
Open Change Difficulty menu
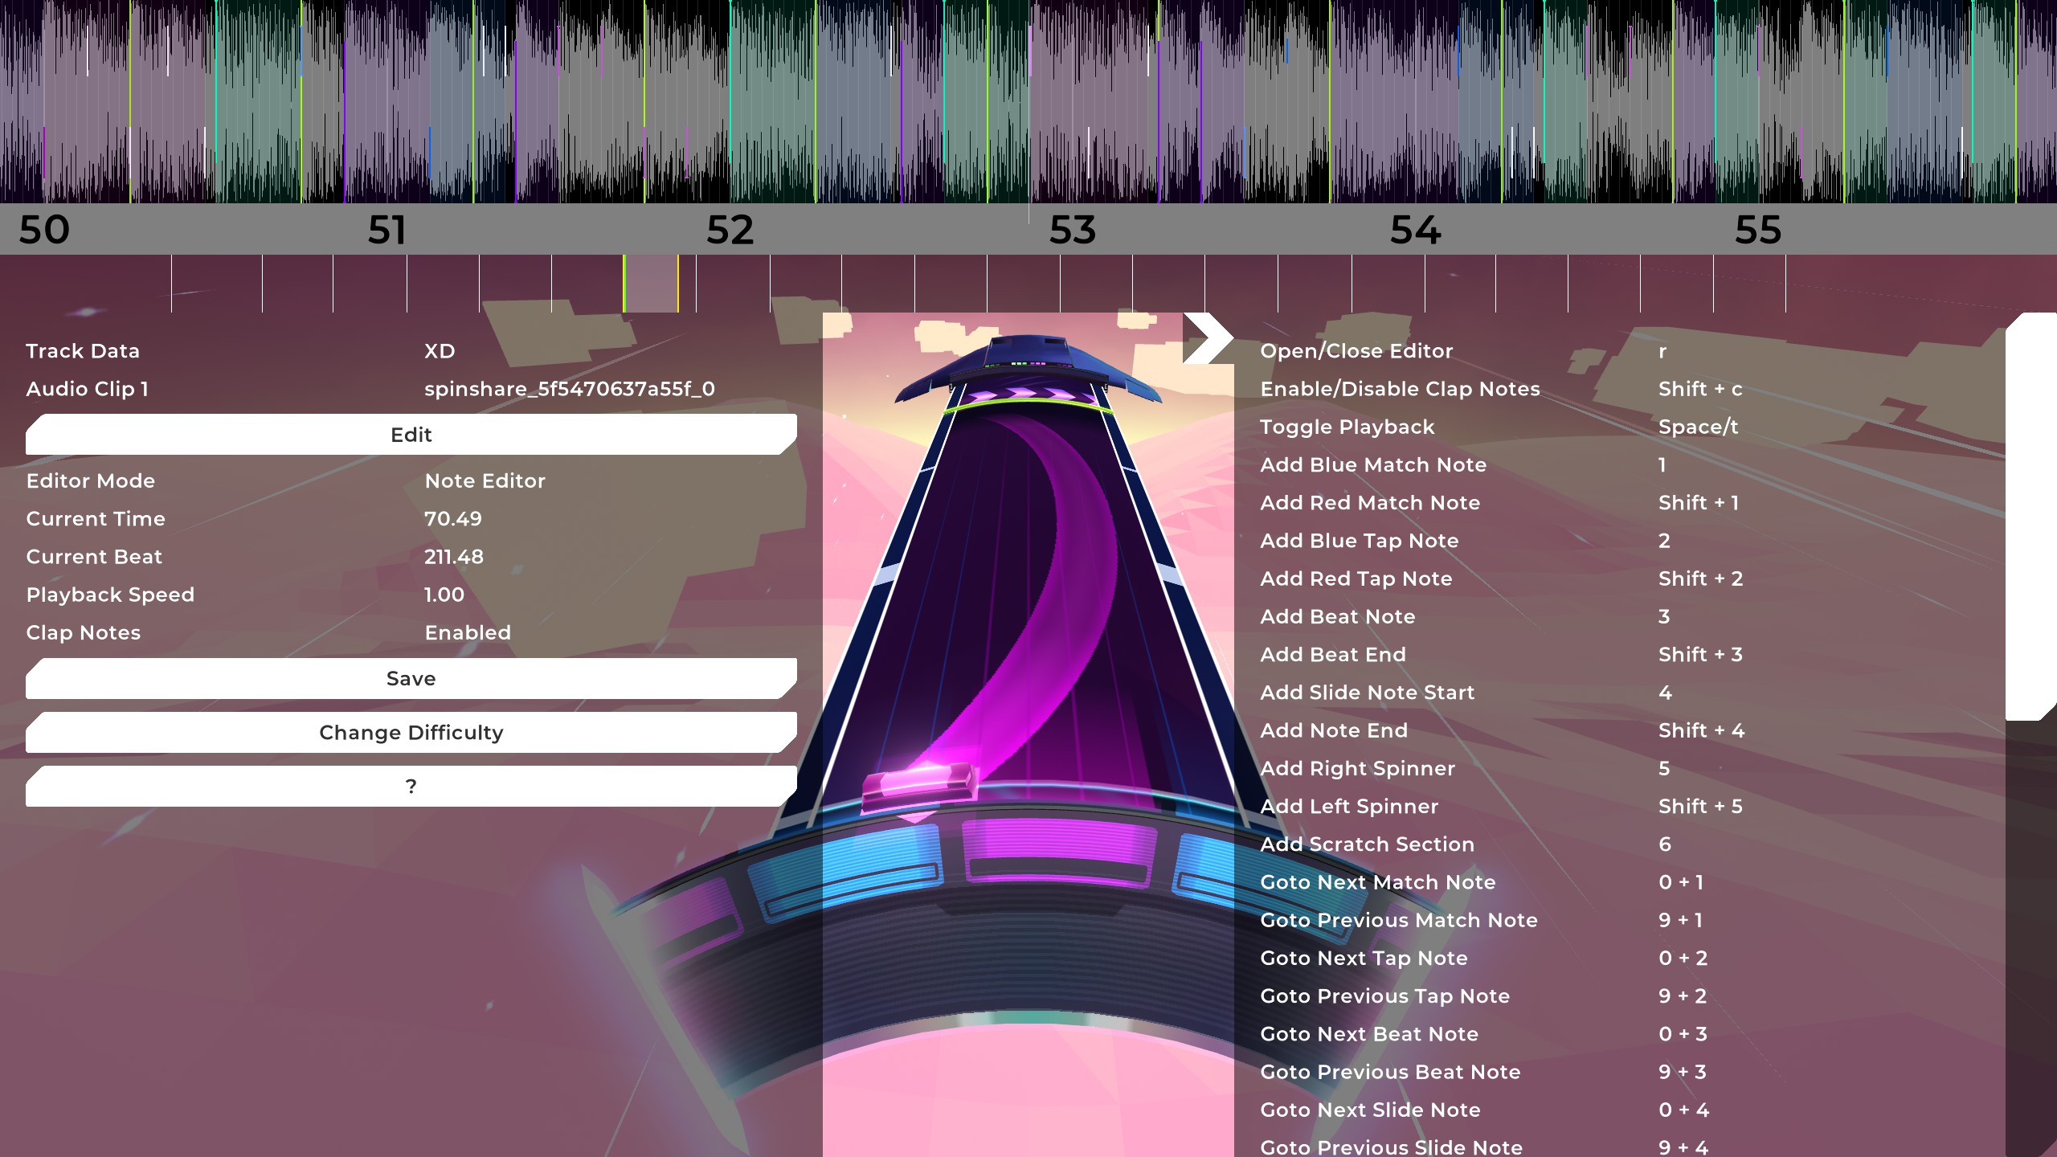(x=411, y=733)
